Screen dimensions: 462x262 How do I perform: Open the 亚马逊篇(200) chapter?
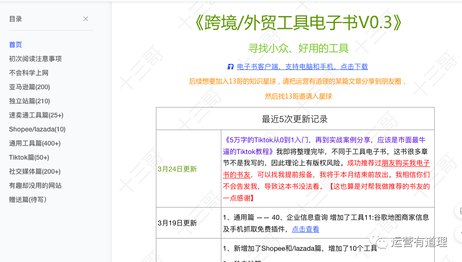pos(29,87)
